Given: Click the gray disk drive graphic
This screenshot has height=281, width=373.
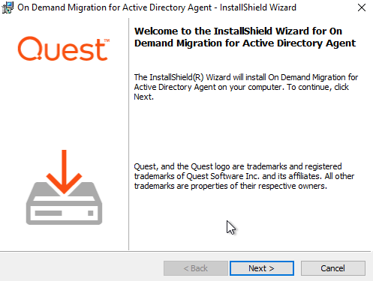Looking at the screenshot, I should click(x=64, y=203).
